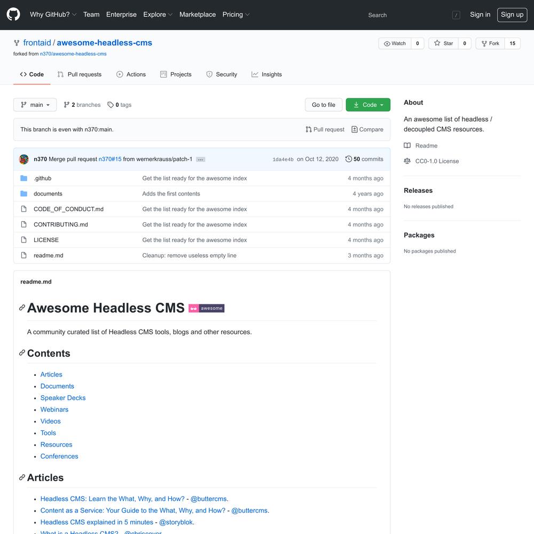Open the n370#15 pull request link
Viewport: 534px width, 534px height.
tap(110, 159)
